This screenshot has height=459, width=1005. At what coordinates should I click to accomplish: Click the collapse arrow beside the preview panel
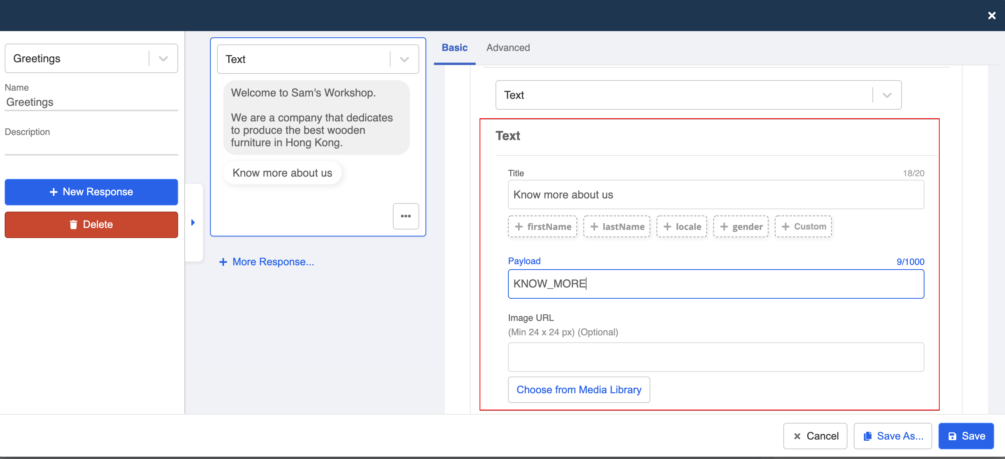click(193, 222)
